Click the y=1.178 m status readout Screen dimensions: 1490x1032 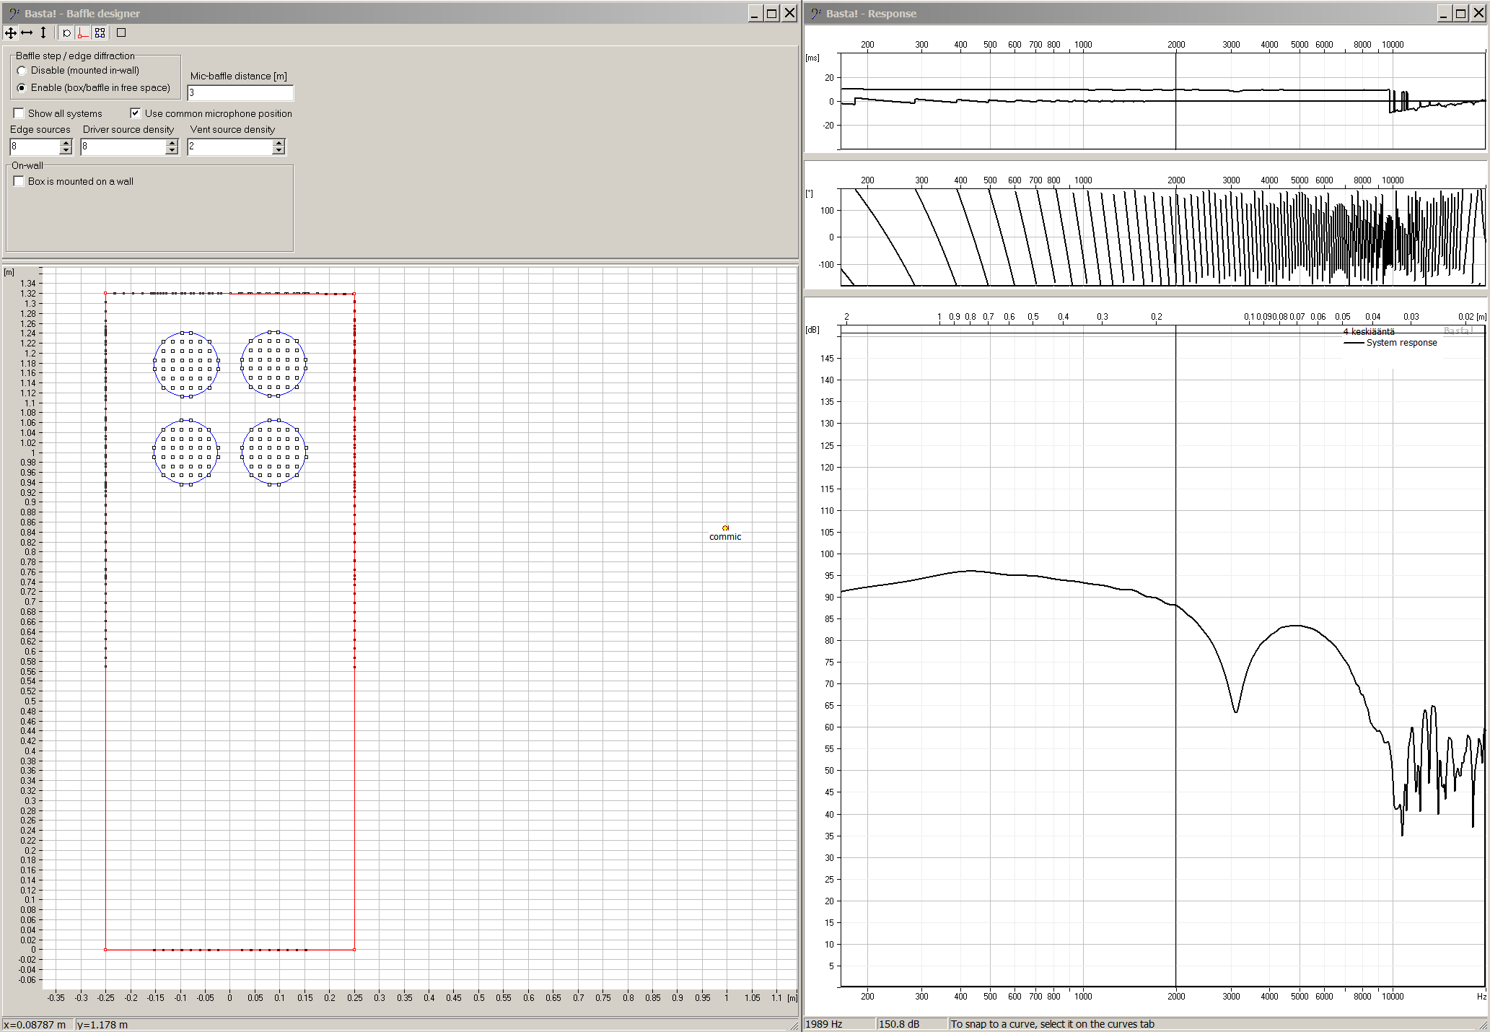click(102, 1025)
